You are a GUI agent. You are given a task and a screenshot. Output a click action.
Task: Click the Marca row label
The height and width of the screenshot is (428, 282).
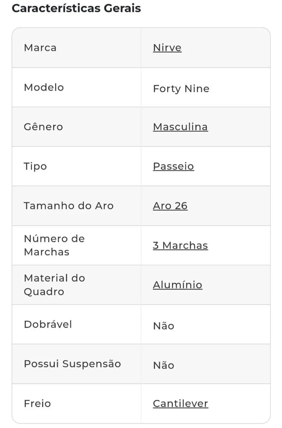[x=40, y=48]
